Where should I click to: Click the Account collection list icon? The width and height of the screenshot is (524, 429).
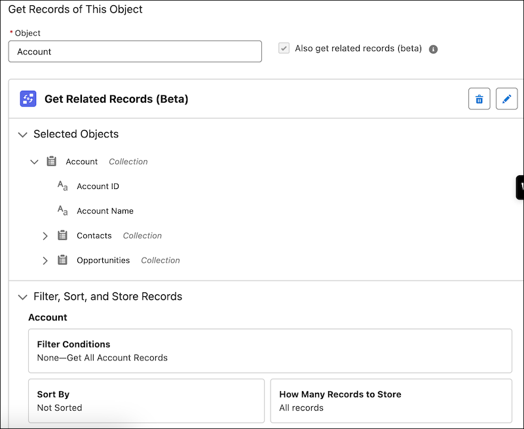(x=52, y=162)
